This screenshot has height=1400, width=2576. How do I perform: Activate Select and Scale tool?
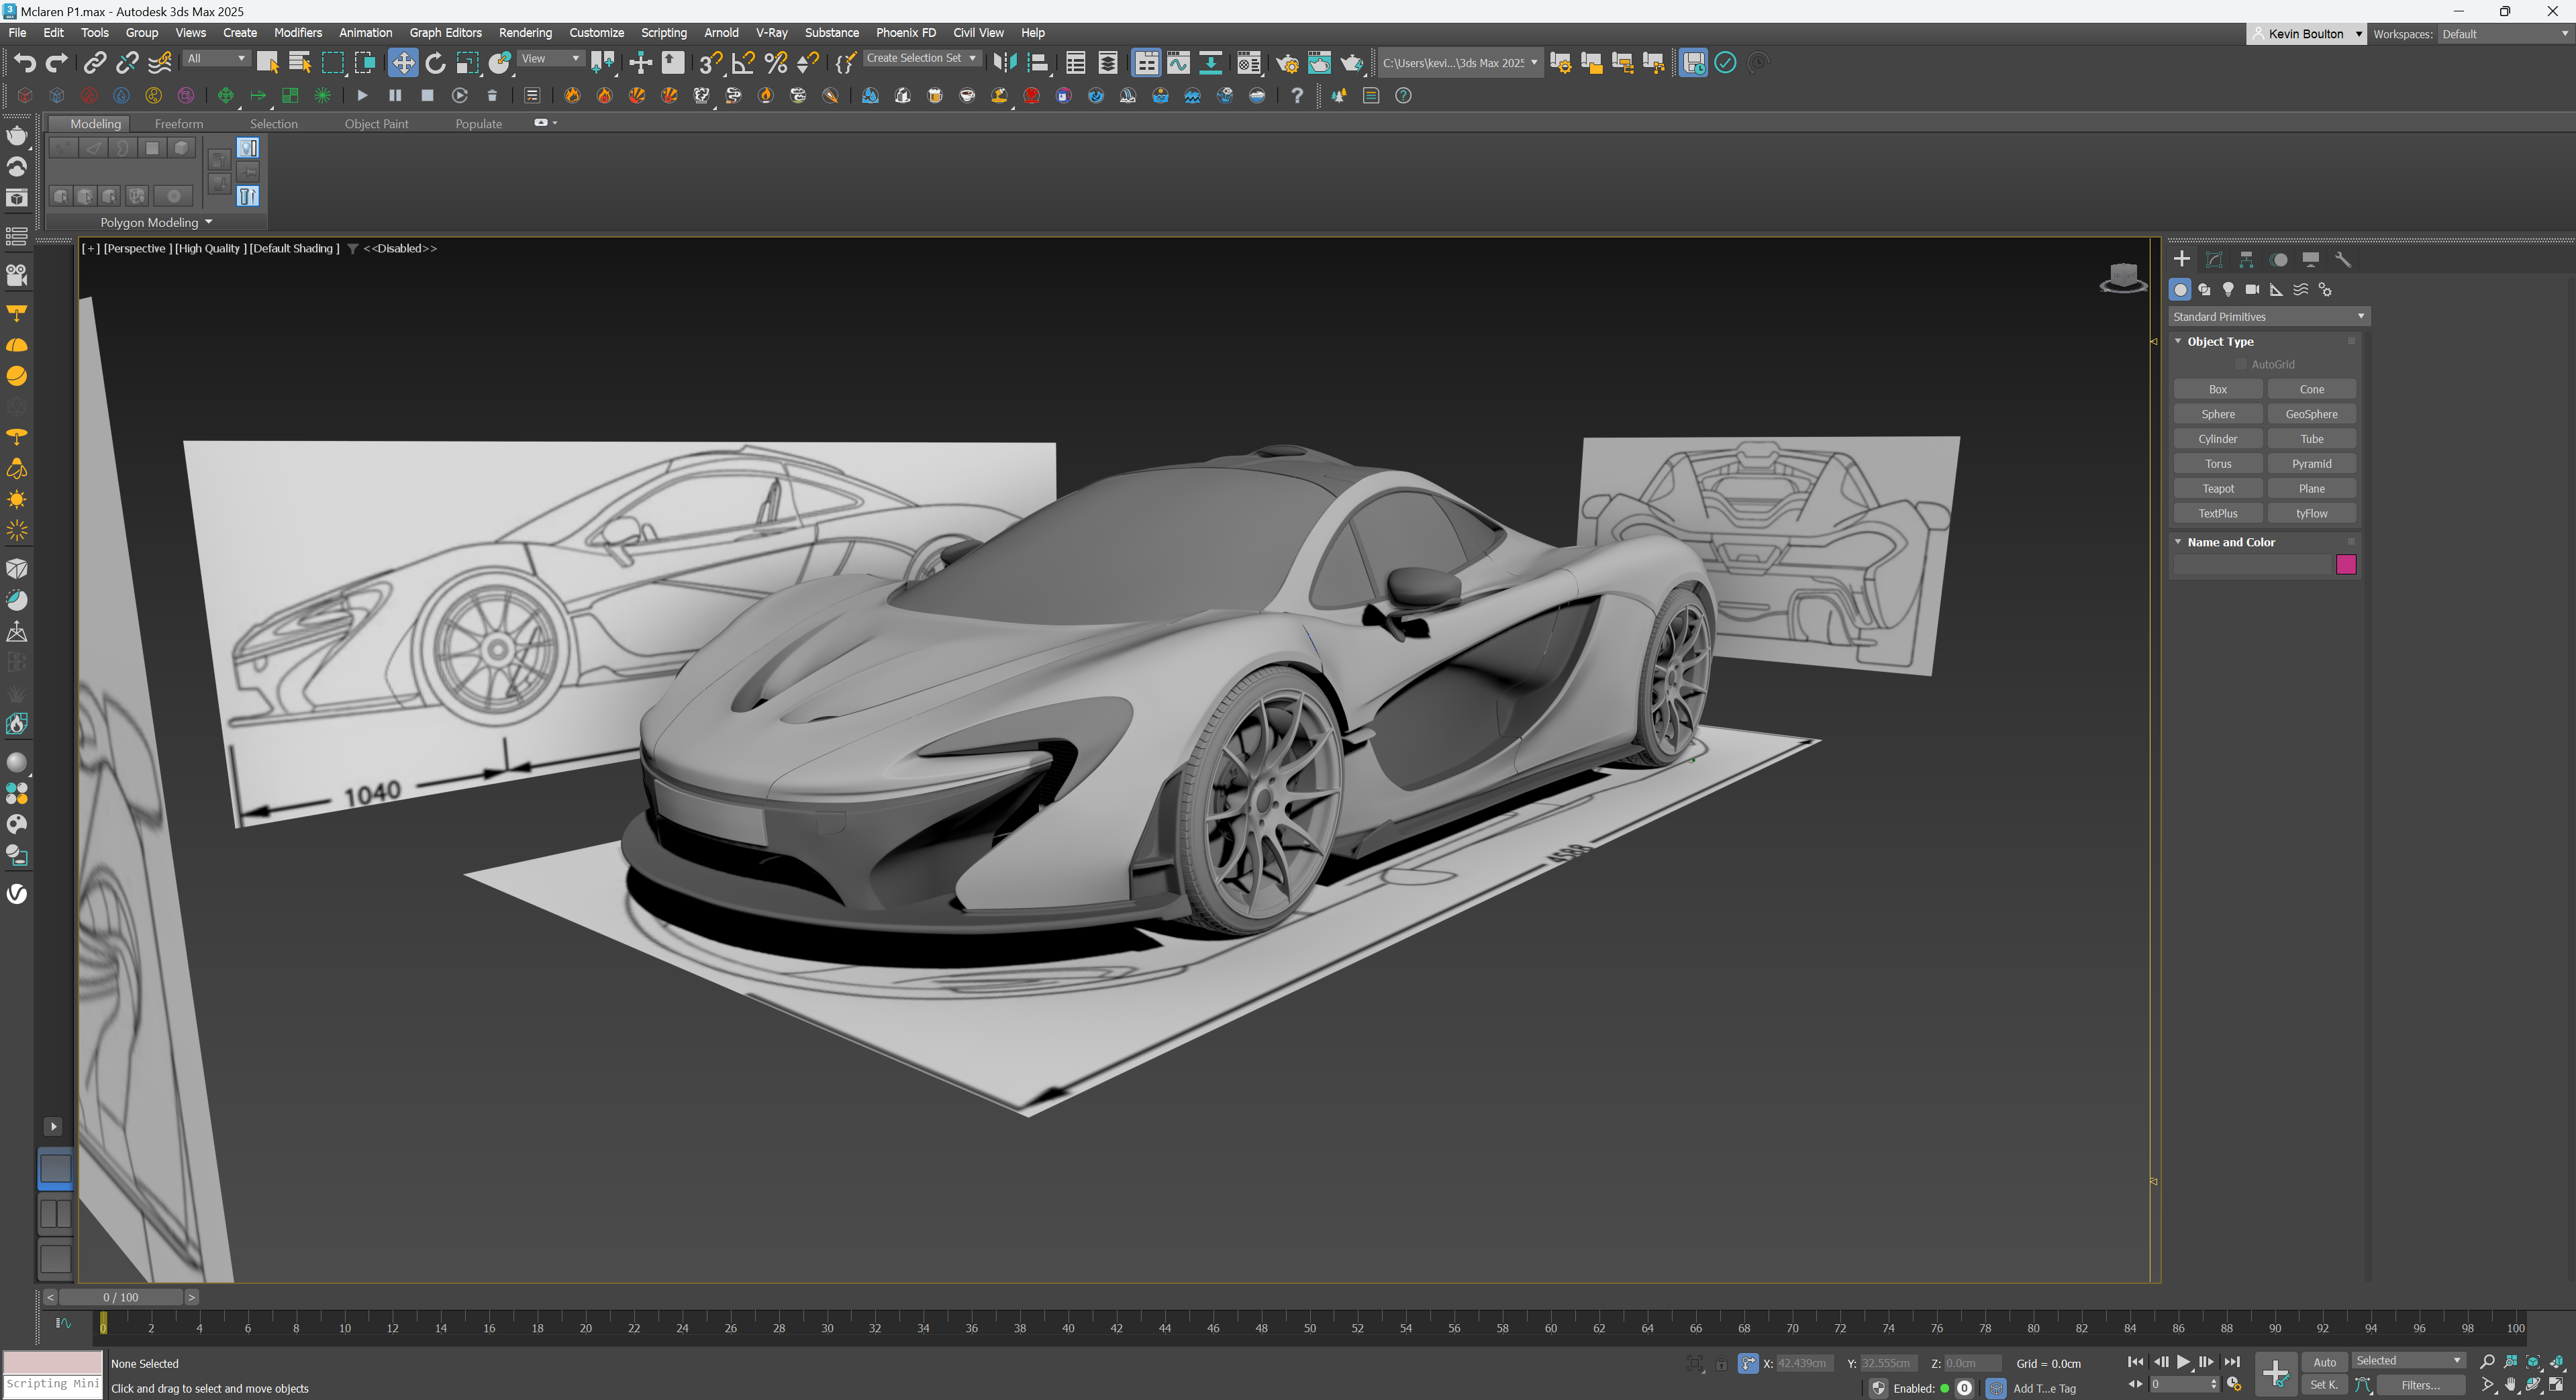pos(467,63)
